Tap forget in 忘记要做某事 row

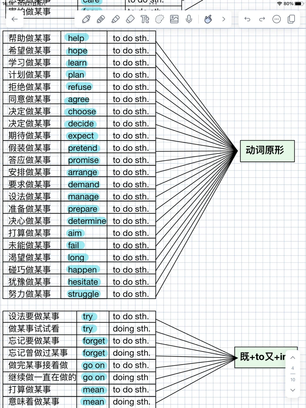point(94,341)
